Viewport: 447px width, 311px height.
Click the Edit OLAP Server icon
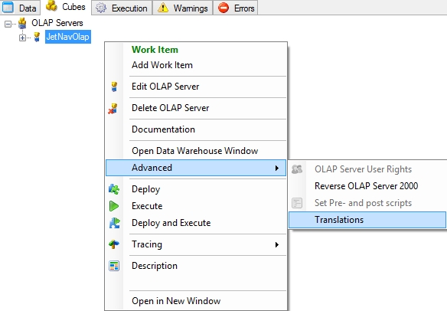114,87
